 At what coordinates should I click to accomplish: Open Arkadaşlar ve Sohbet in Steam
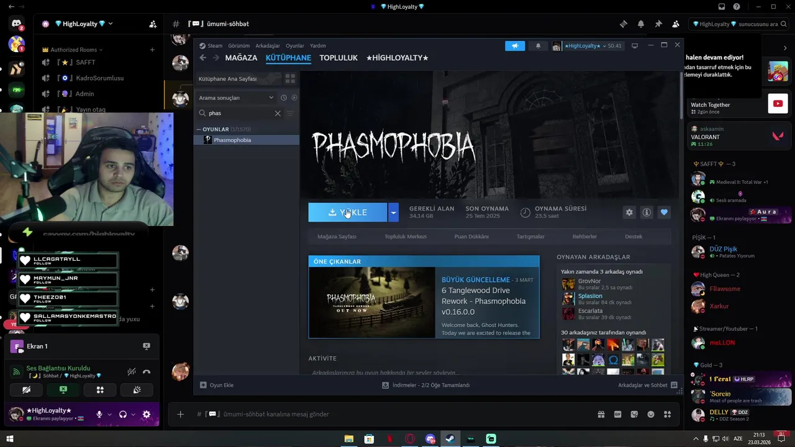(647, 385)
